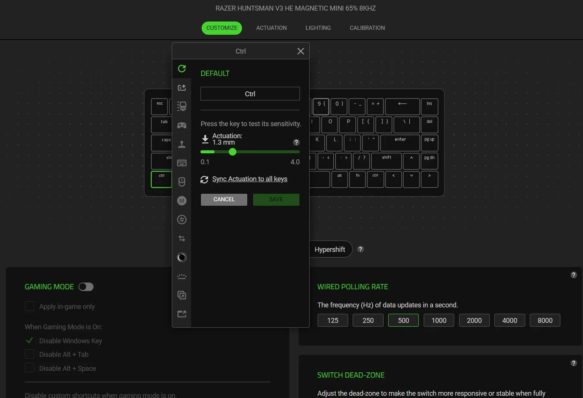Open the Lighting tab
Viewport: 583px width, 398px height.
(x=318, y=28)
